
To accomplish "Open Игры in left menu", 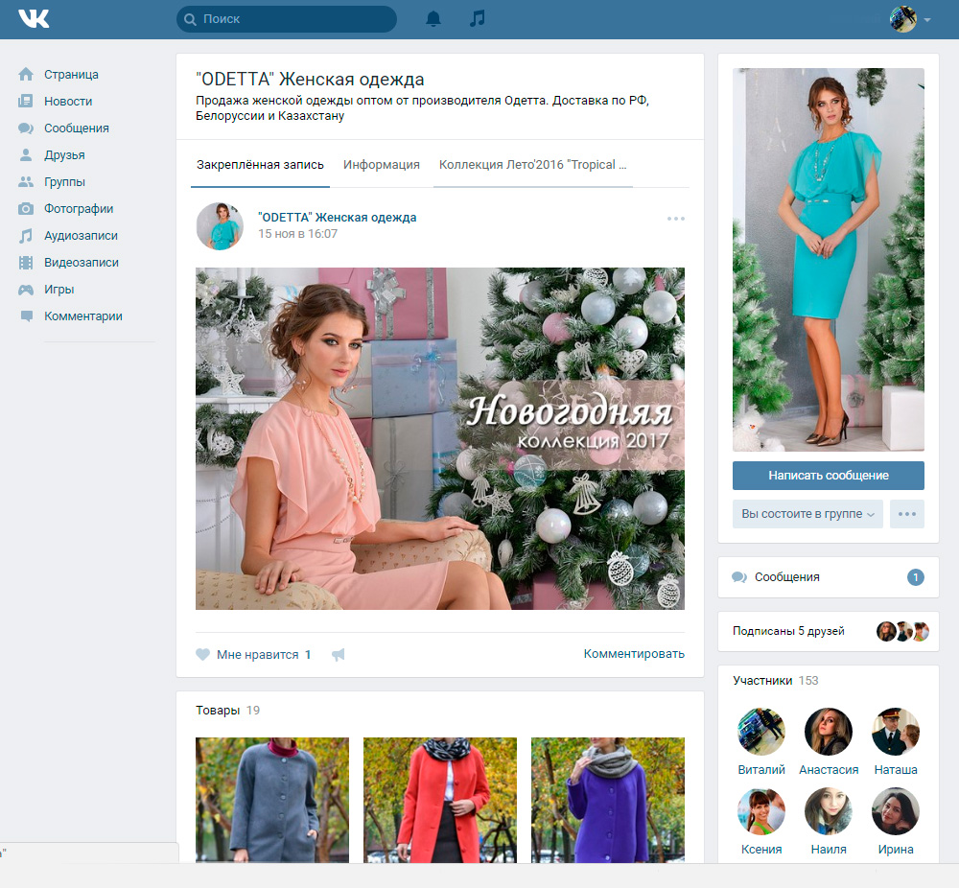I will 58,290.
